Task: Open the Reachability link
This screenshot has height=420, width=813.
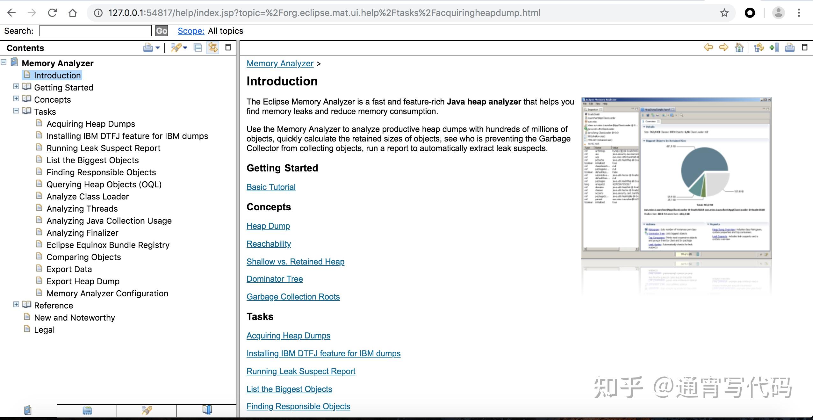Action: pos(269,244)
